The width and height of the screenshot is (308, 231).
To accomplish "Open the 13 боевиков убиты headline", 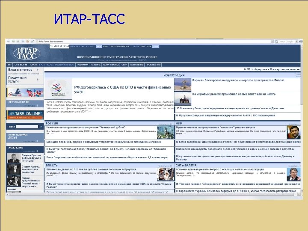I will coord(230,108).
